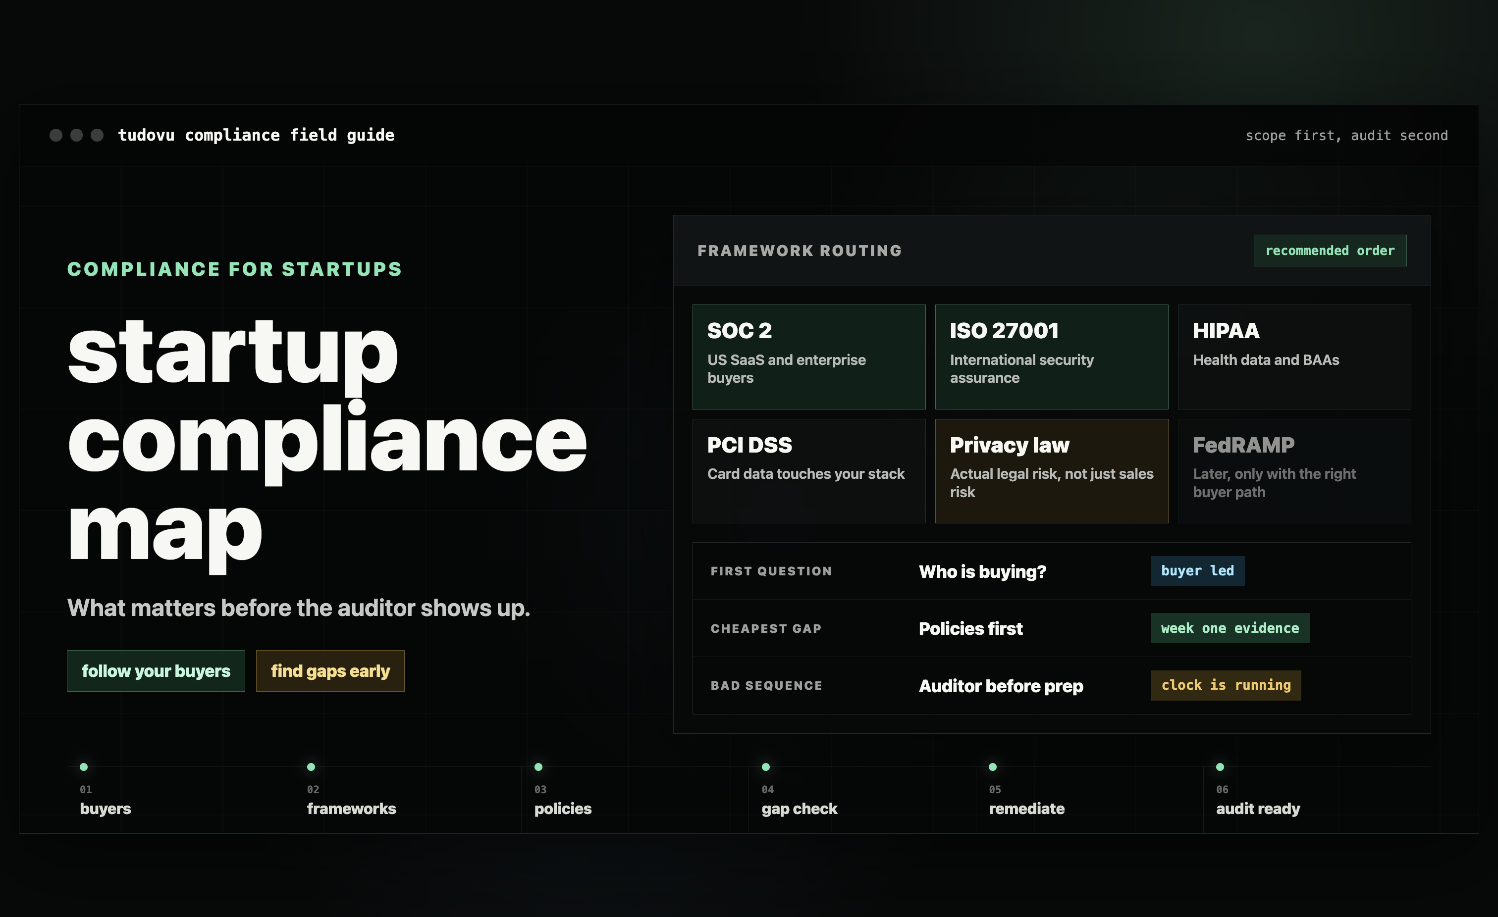Select the SOC 2 framework card

pos(808,357)
